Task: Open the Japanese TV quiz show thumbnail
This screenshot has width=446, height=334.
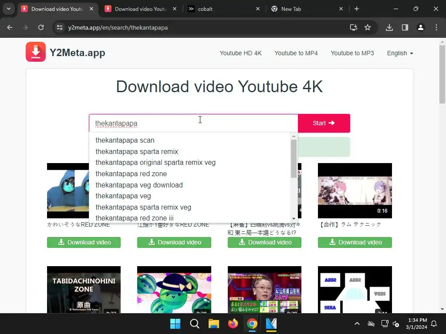Action: click(x=264, y=290)
